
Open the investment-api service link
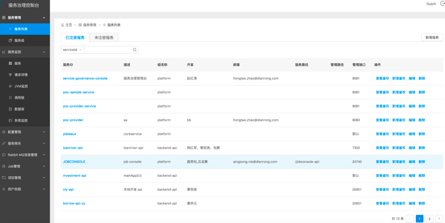75,175
